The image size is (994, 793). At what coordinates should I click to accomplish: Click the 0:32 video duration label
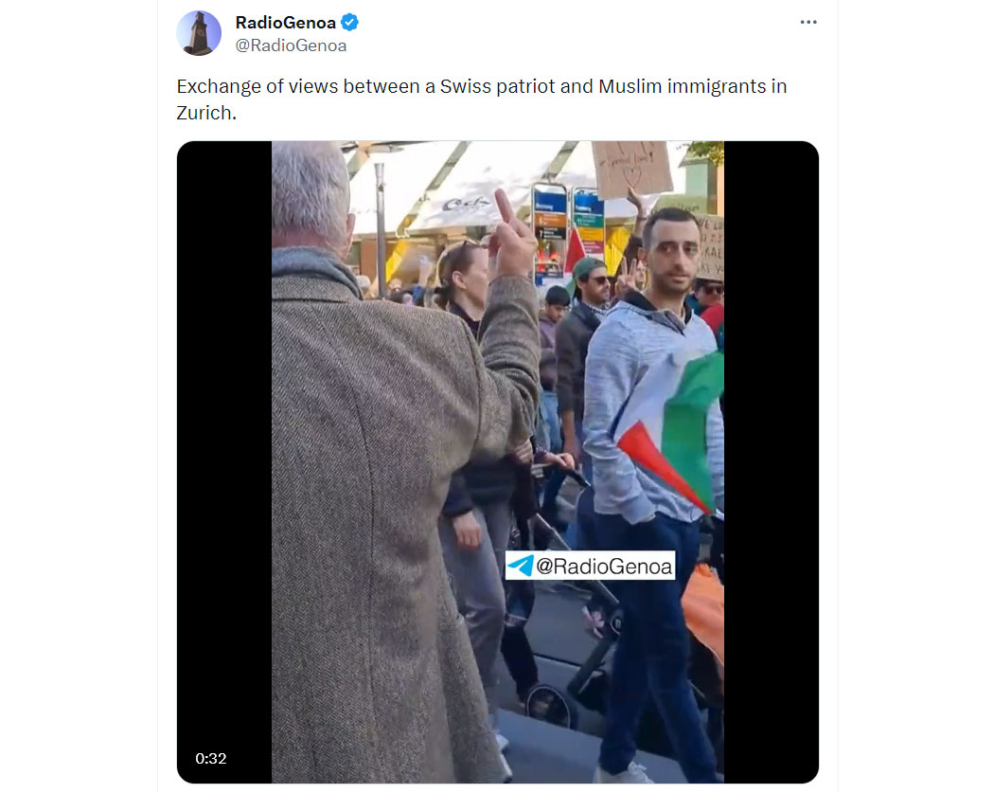tap(211, 758)
